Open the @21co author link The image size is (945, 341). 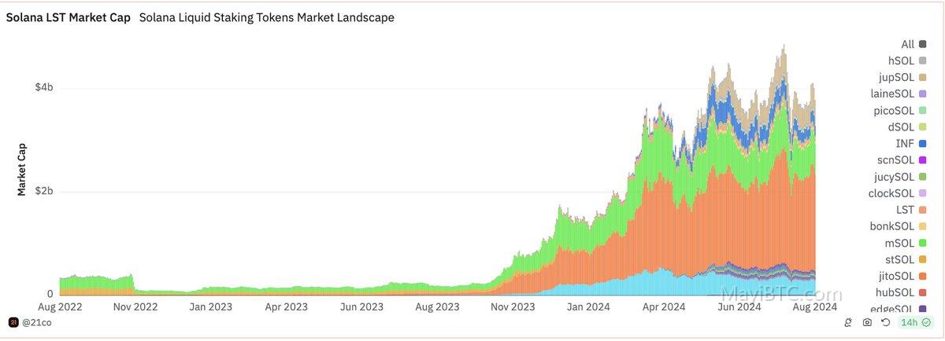click(36, 323)
